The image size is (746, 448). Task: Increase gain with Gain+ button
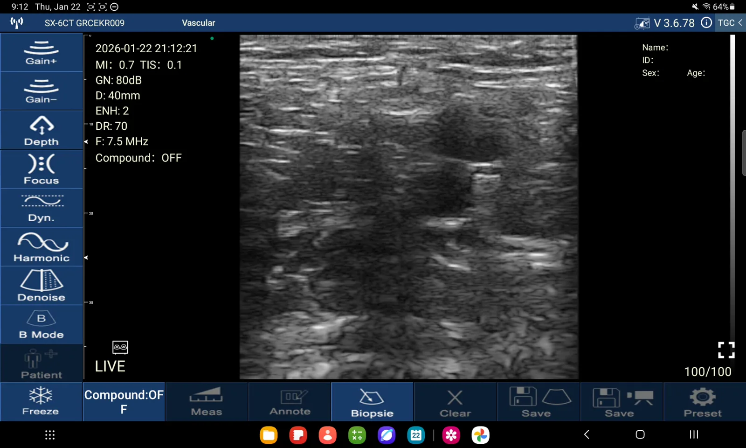click(x=41, y=52)
